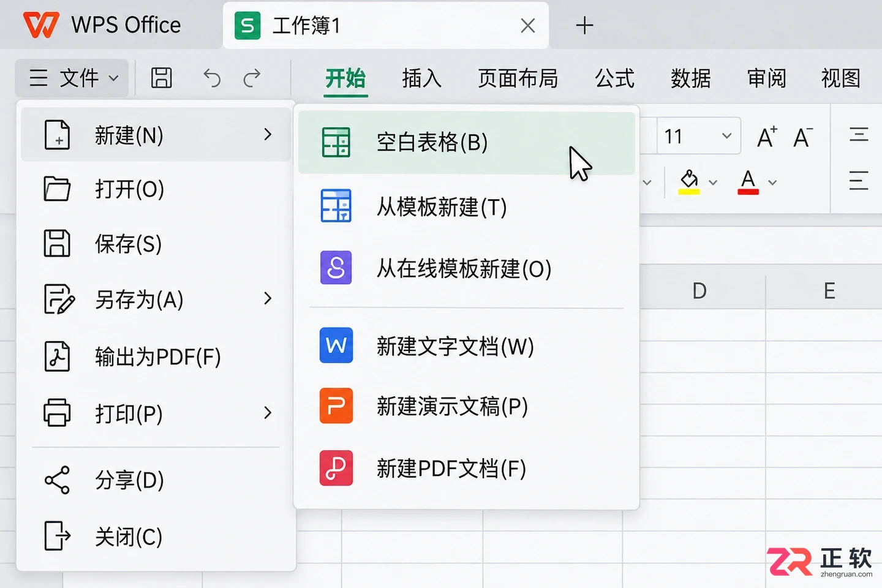Undo the last action

coord(212,78)
